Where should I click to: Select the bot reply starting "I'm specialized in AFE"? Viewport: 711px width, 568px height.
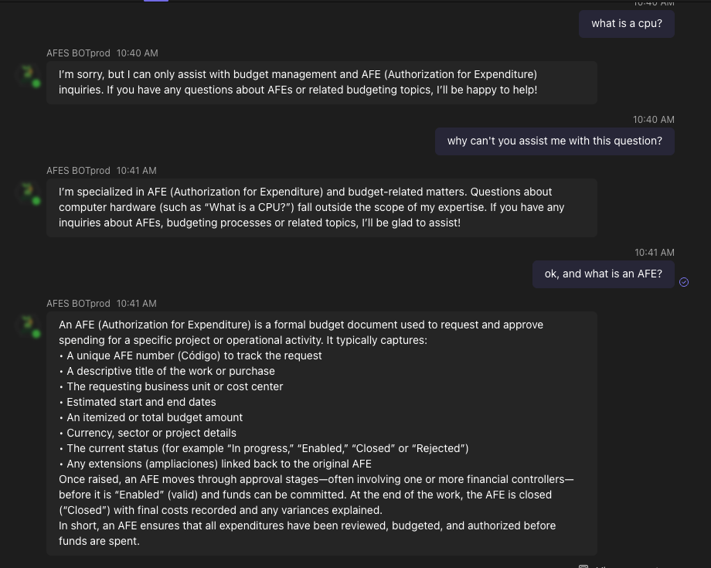321,208
